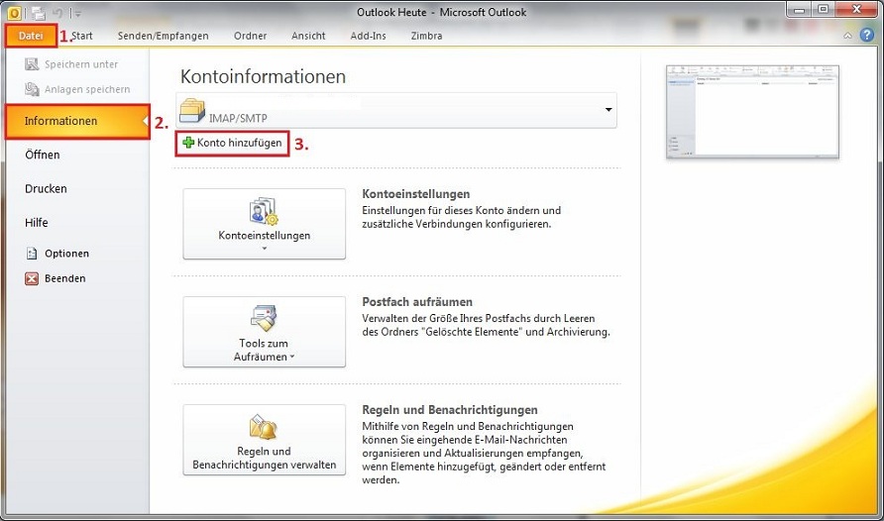884x521 pixels.
Task: Click the Anlagen speichern label
Action: point(87,89)
